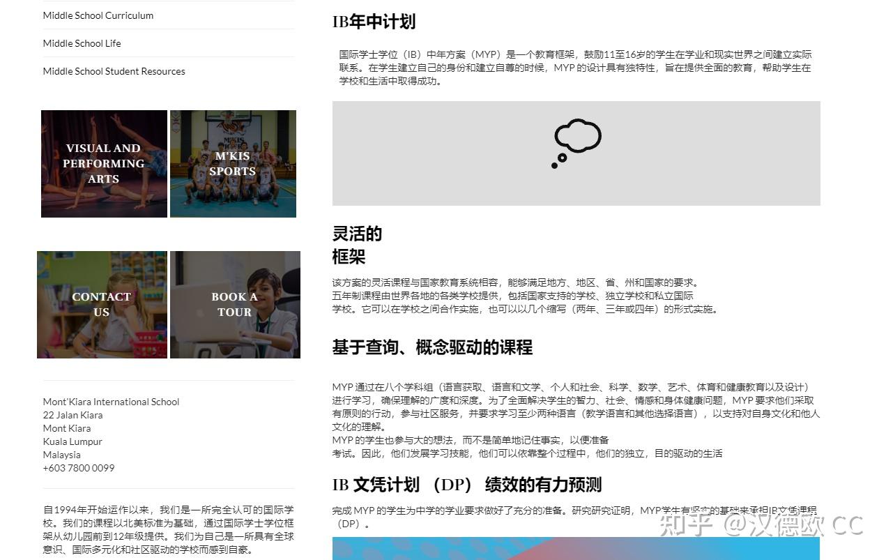The width and height of the screenshot is (886, 560).
Task: Click the heading 灵活的 框架
Action: (357, 245)
